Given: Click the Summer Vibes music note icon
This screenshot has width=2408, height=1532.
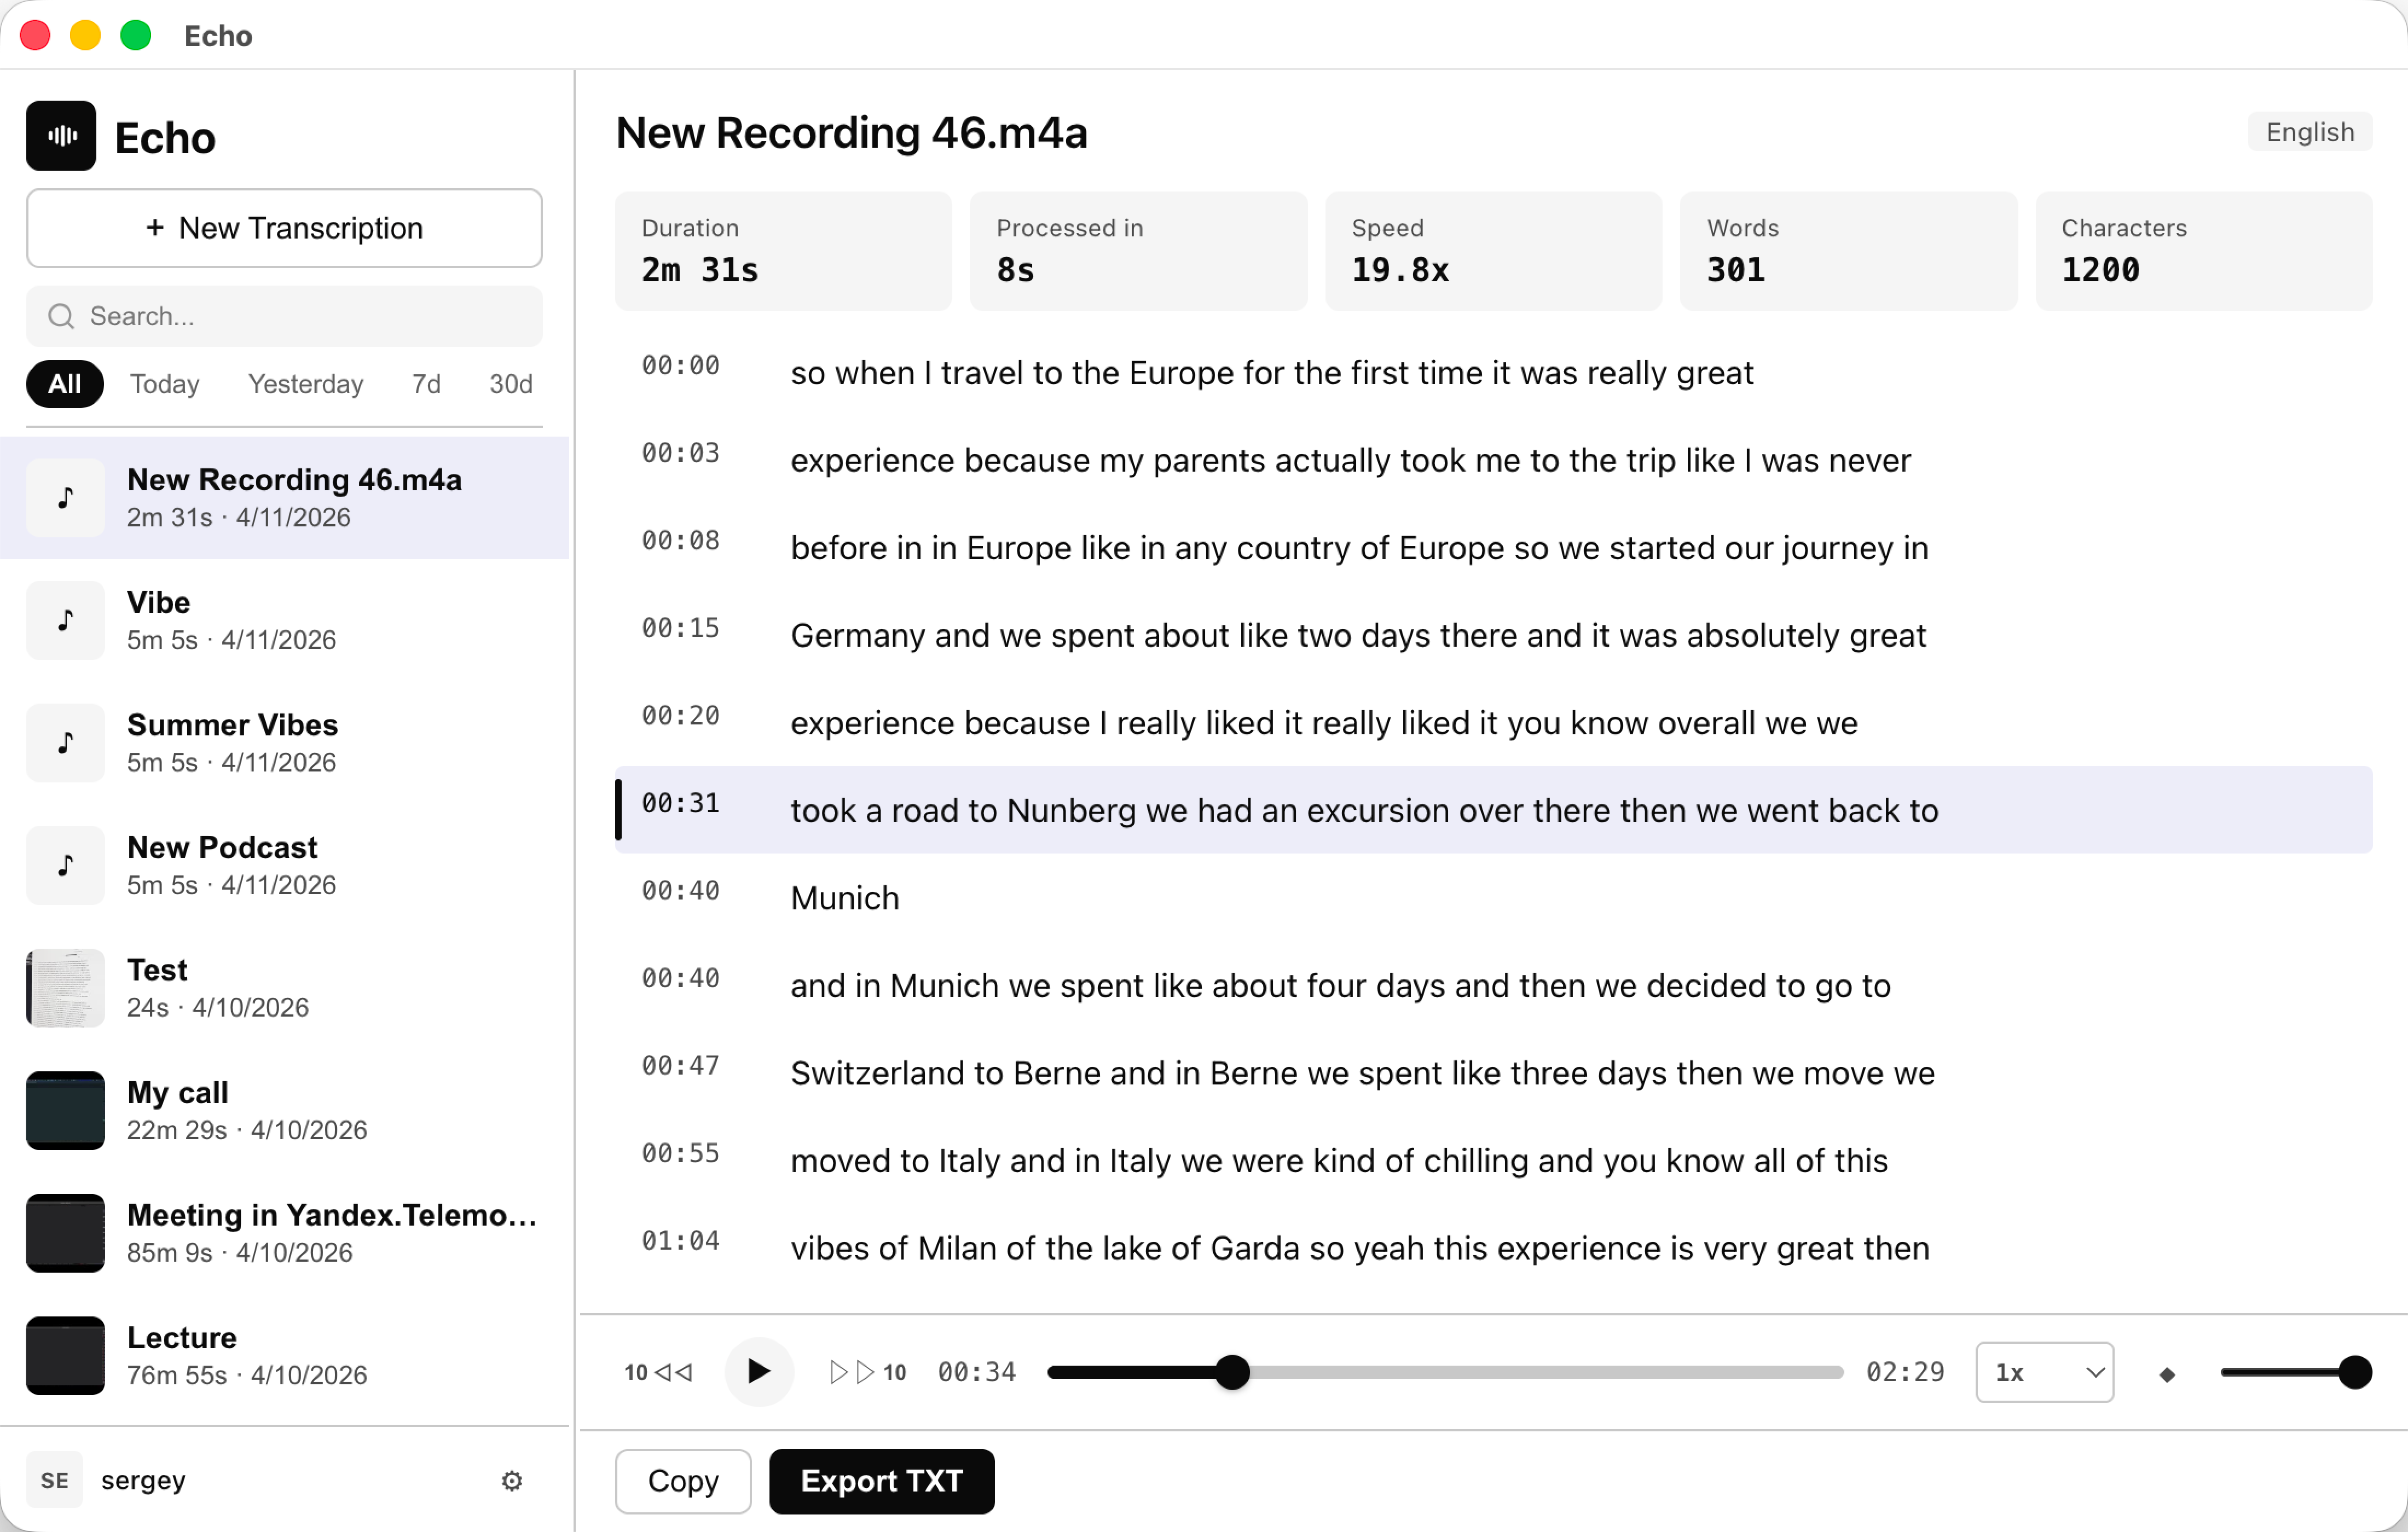Looking at the screenshot, I should (65, 743).
